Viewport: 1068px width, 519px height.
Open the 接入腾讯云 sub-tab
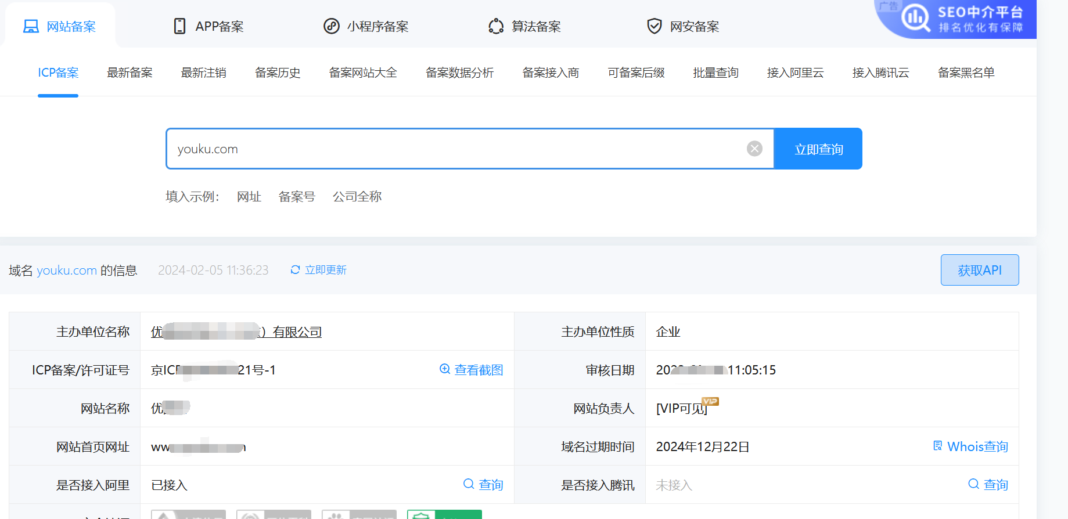[x=880, y=73]
